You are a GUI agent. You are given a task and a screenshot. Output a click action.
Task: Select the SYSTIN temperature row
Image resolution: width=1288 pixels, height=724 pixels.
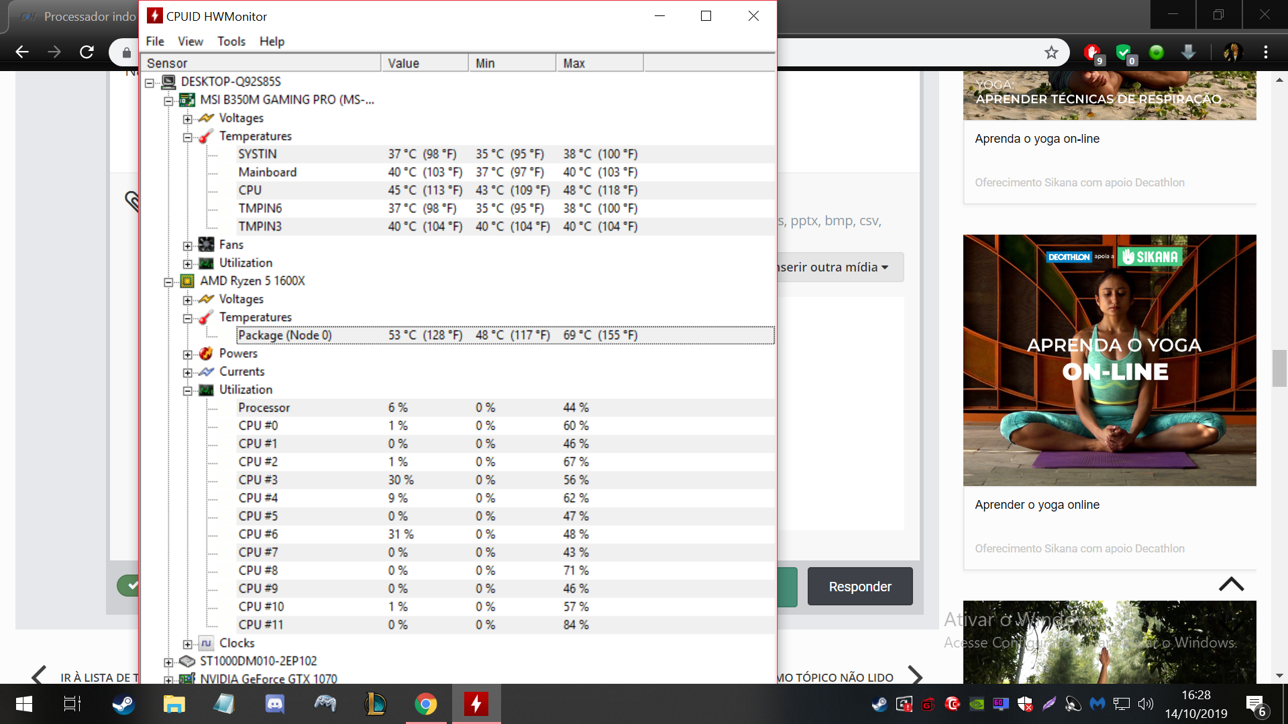pos(506,154)
